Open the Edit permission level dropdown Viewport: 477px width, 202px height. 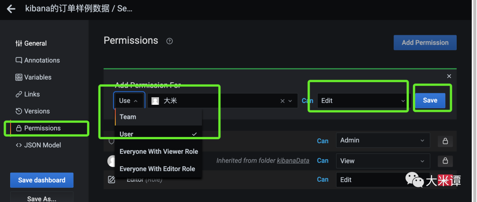pos(363,101)
